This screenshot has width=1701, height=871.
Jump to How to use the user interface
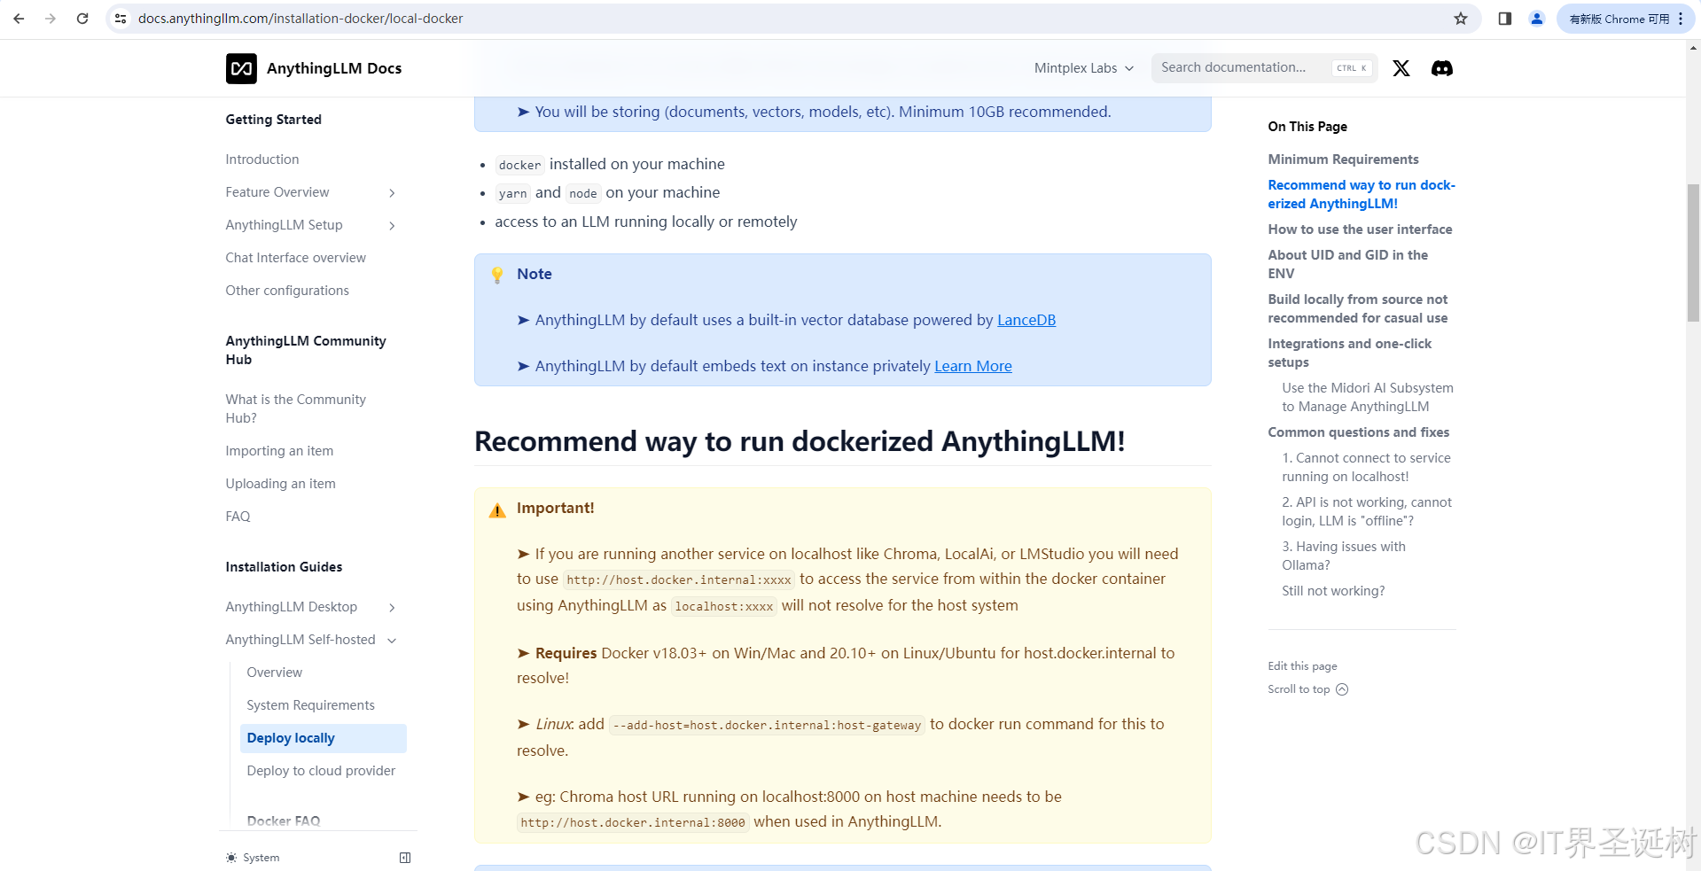1360,229
